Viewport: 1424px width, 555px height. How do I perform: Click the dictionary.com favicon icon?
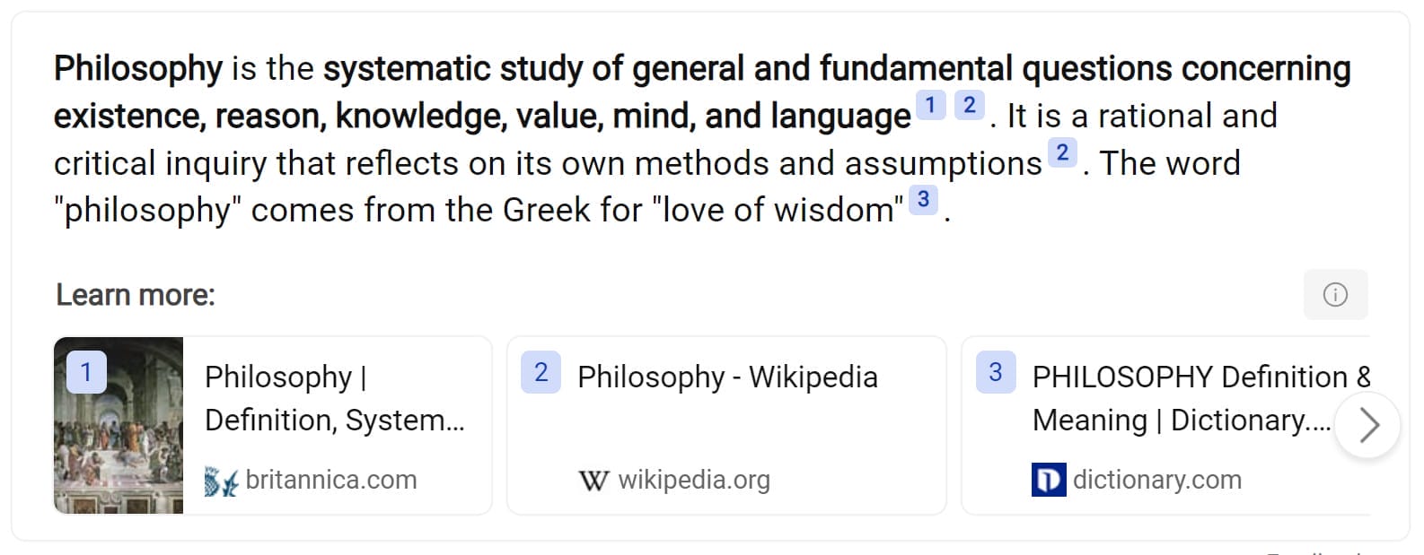pyautogui.click(x=1049, y=480)
